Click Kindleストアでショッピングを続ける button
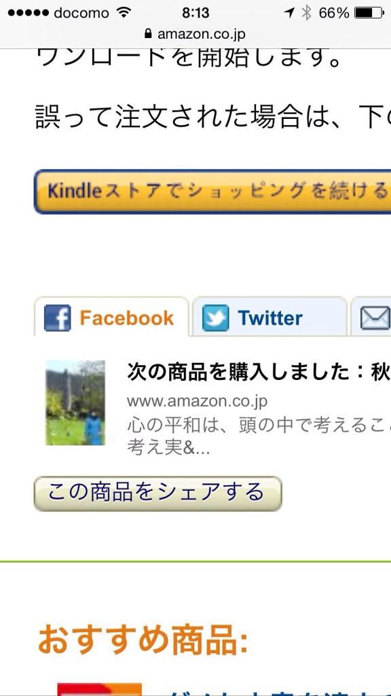The width and height of the screenshot is (391, 696). [x=212, y=192]
